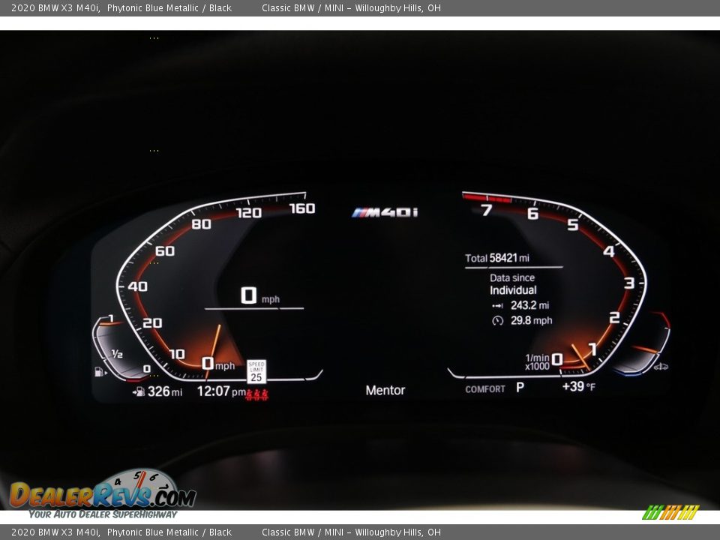Click the 'COMFORT' drive mode label
This screenshot has height=540, width=720.
click(x=485, y=389)
